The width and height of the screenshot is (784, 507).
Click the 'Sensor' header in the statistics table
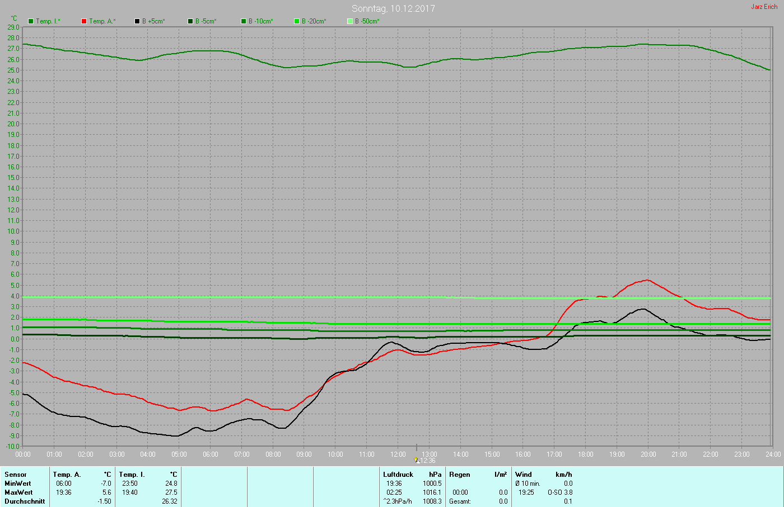[16, 475]
